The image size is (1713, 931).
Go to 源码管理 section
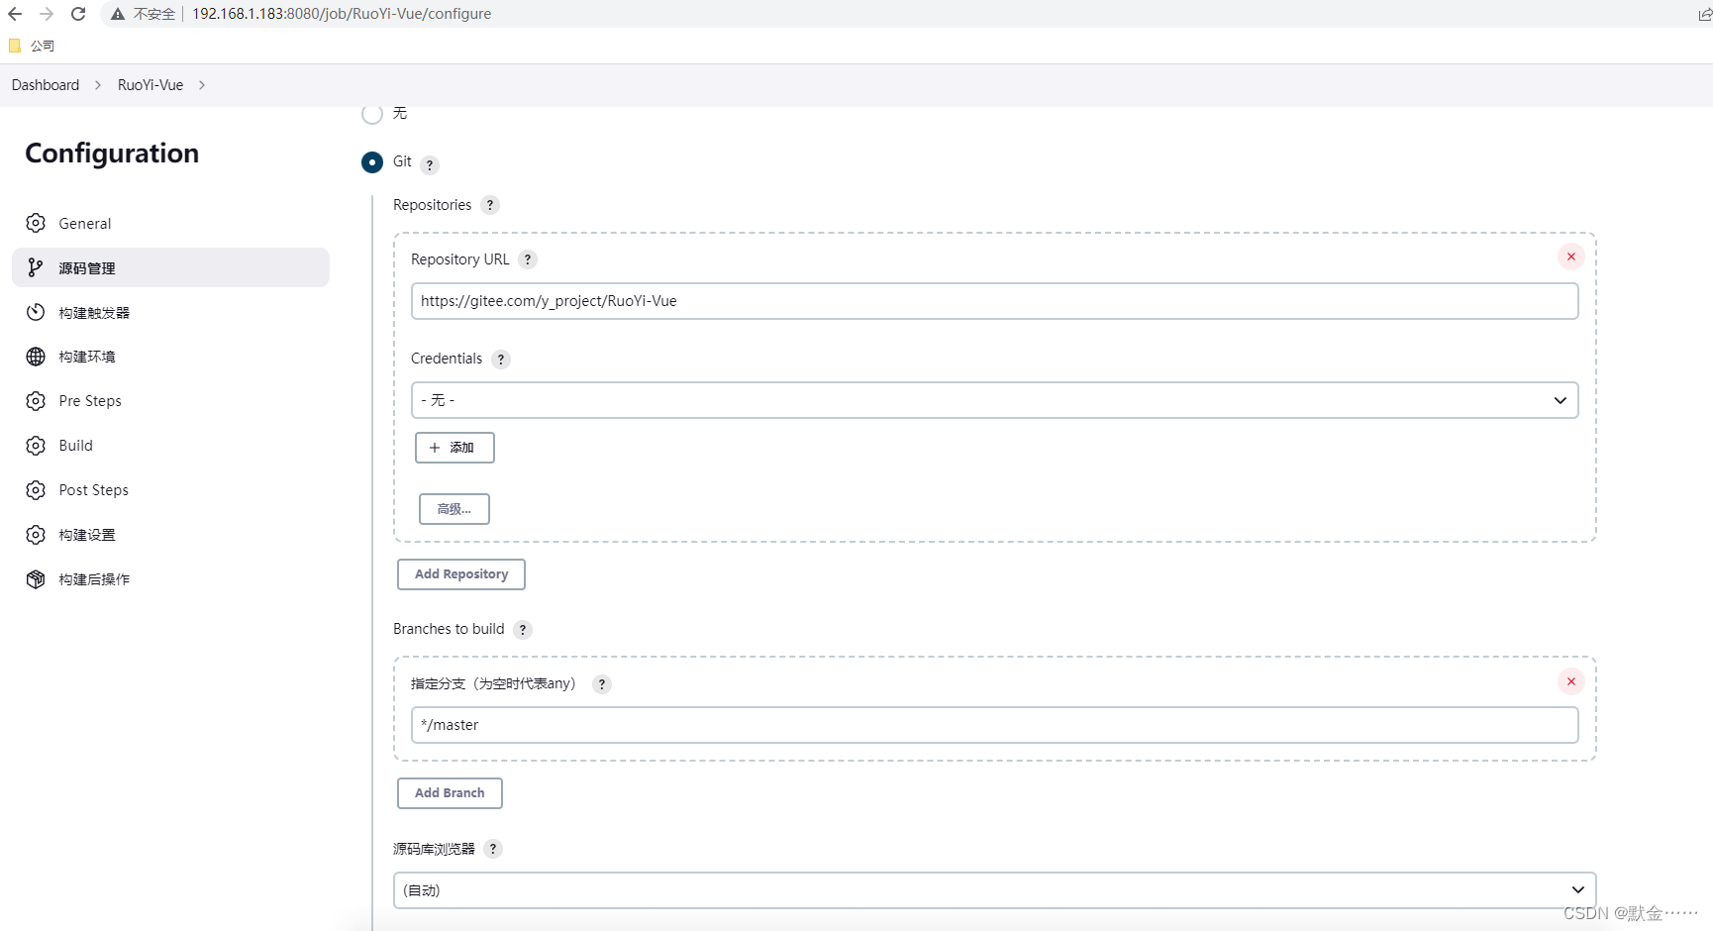(x=170, y=267)
